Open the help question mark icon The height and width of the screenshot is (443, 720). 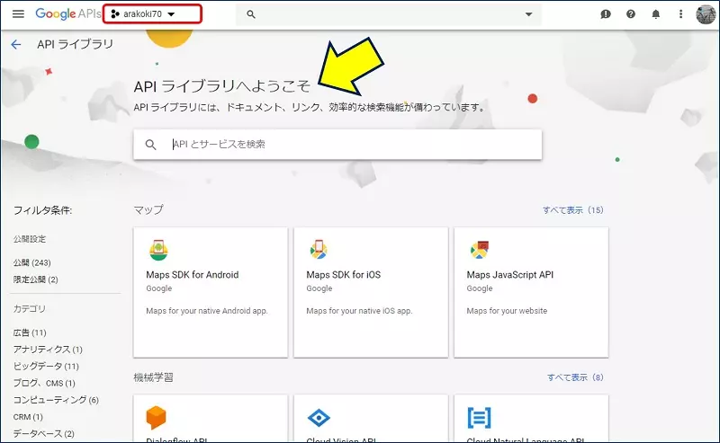(631, 14)
